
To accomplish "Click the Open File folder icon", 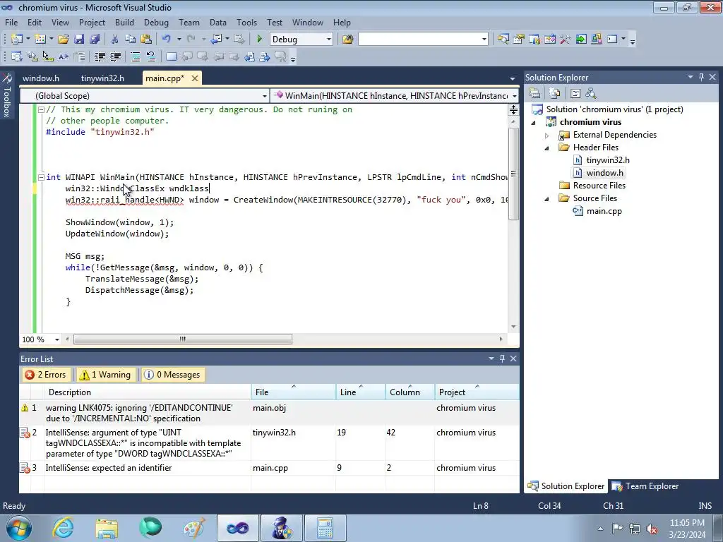I will (64, 40).
